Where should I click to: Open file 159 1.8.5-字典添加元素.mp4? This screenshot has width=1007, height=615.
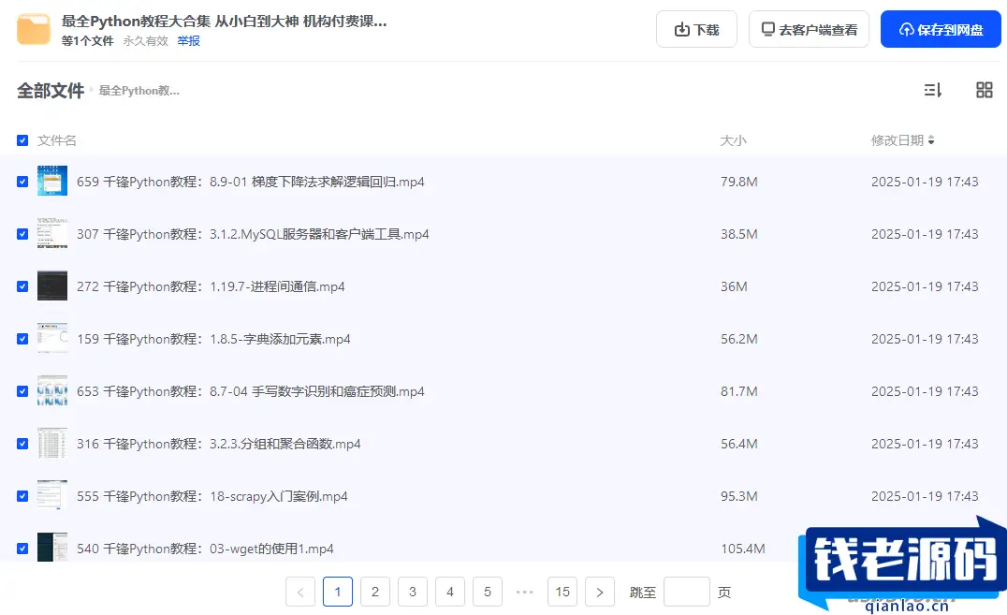click(x=213, y=339)
